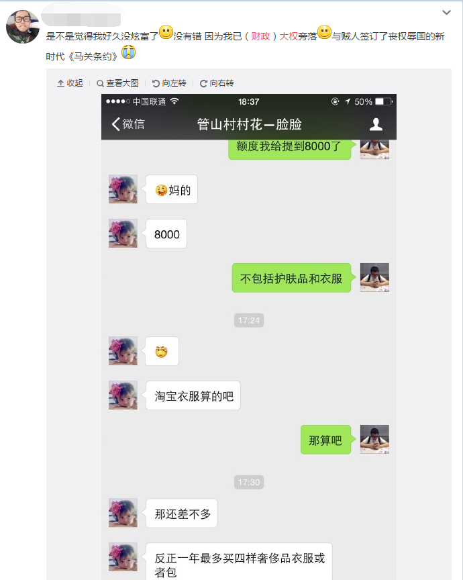463x580 pixels.
Task: Click the red 大权 link in post
Action: tap(289, 36)
